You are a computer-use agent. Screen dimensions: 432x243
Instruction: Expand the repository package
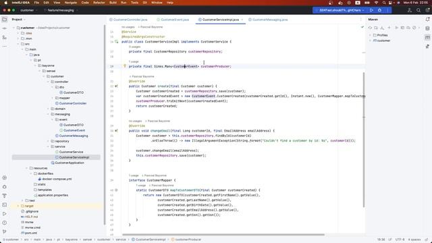tap(48, 141)
